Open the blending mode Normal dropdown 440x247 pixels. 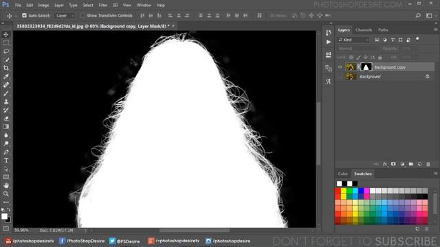click(x=358, y=49)
